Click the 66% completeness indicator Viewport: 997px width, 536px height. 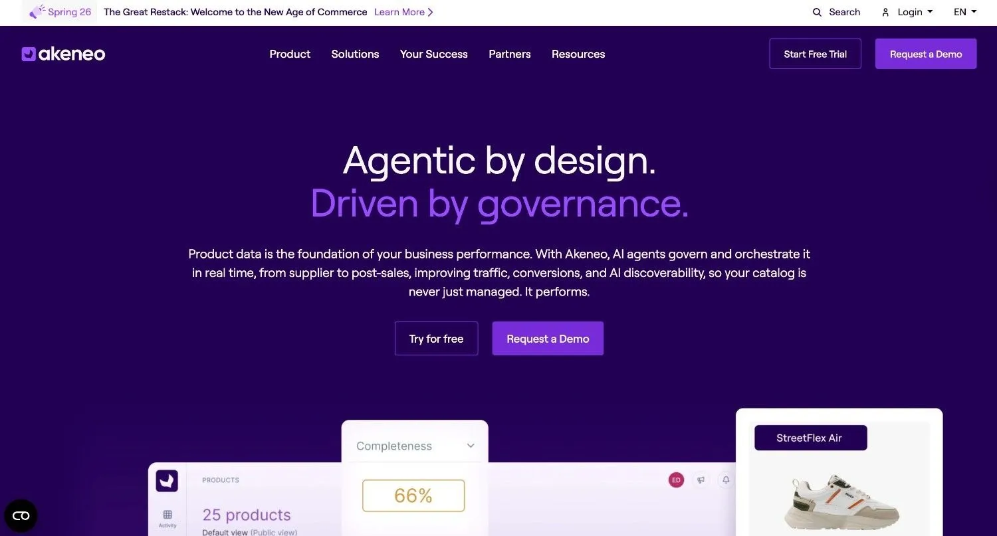coord(413,495)
